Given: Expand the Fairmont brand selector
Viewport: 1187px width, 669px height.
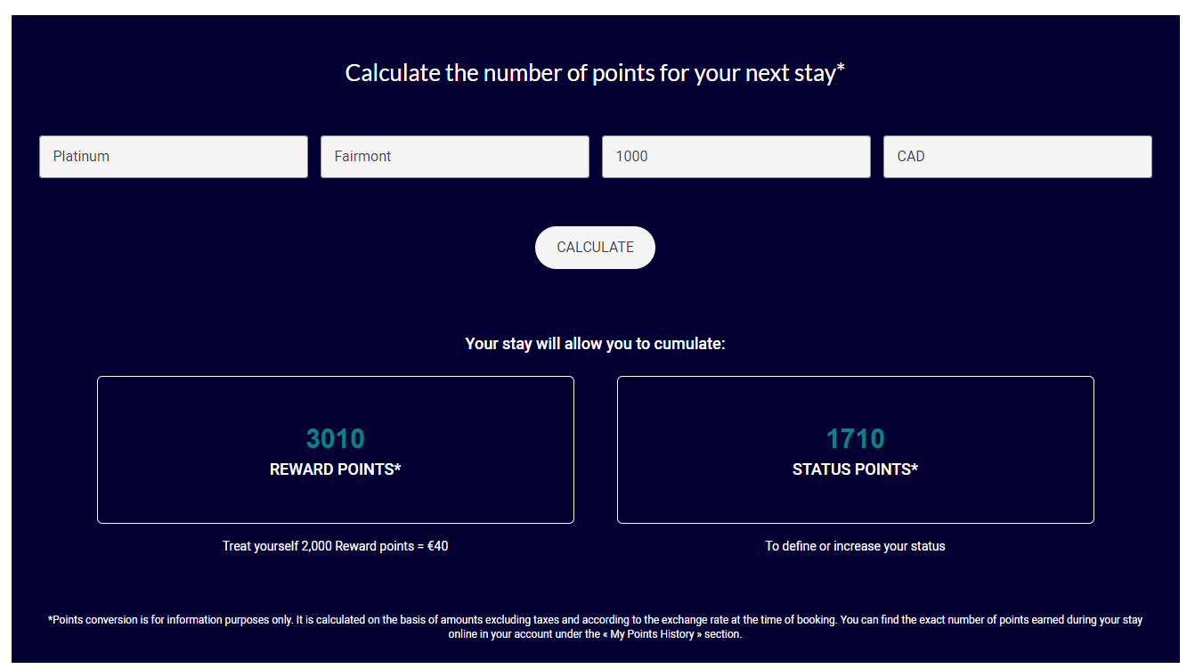Looking at the screenshot, I should pyautogui.click(x=454, y=157).
